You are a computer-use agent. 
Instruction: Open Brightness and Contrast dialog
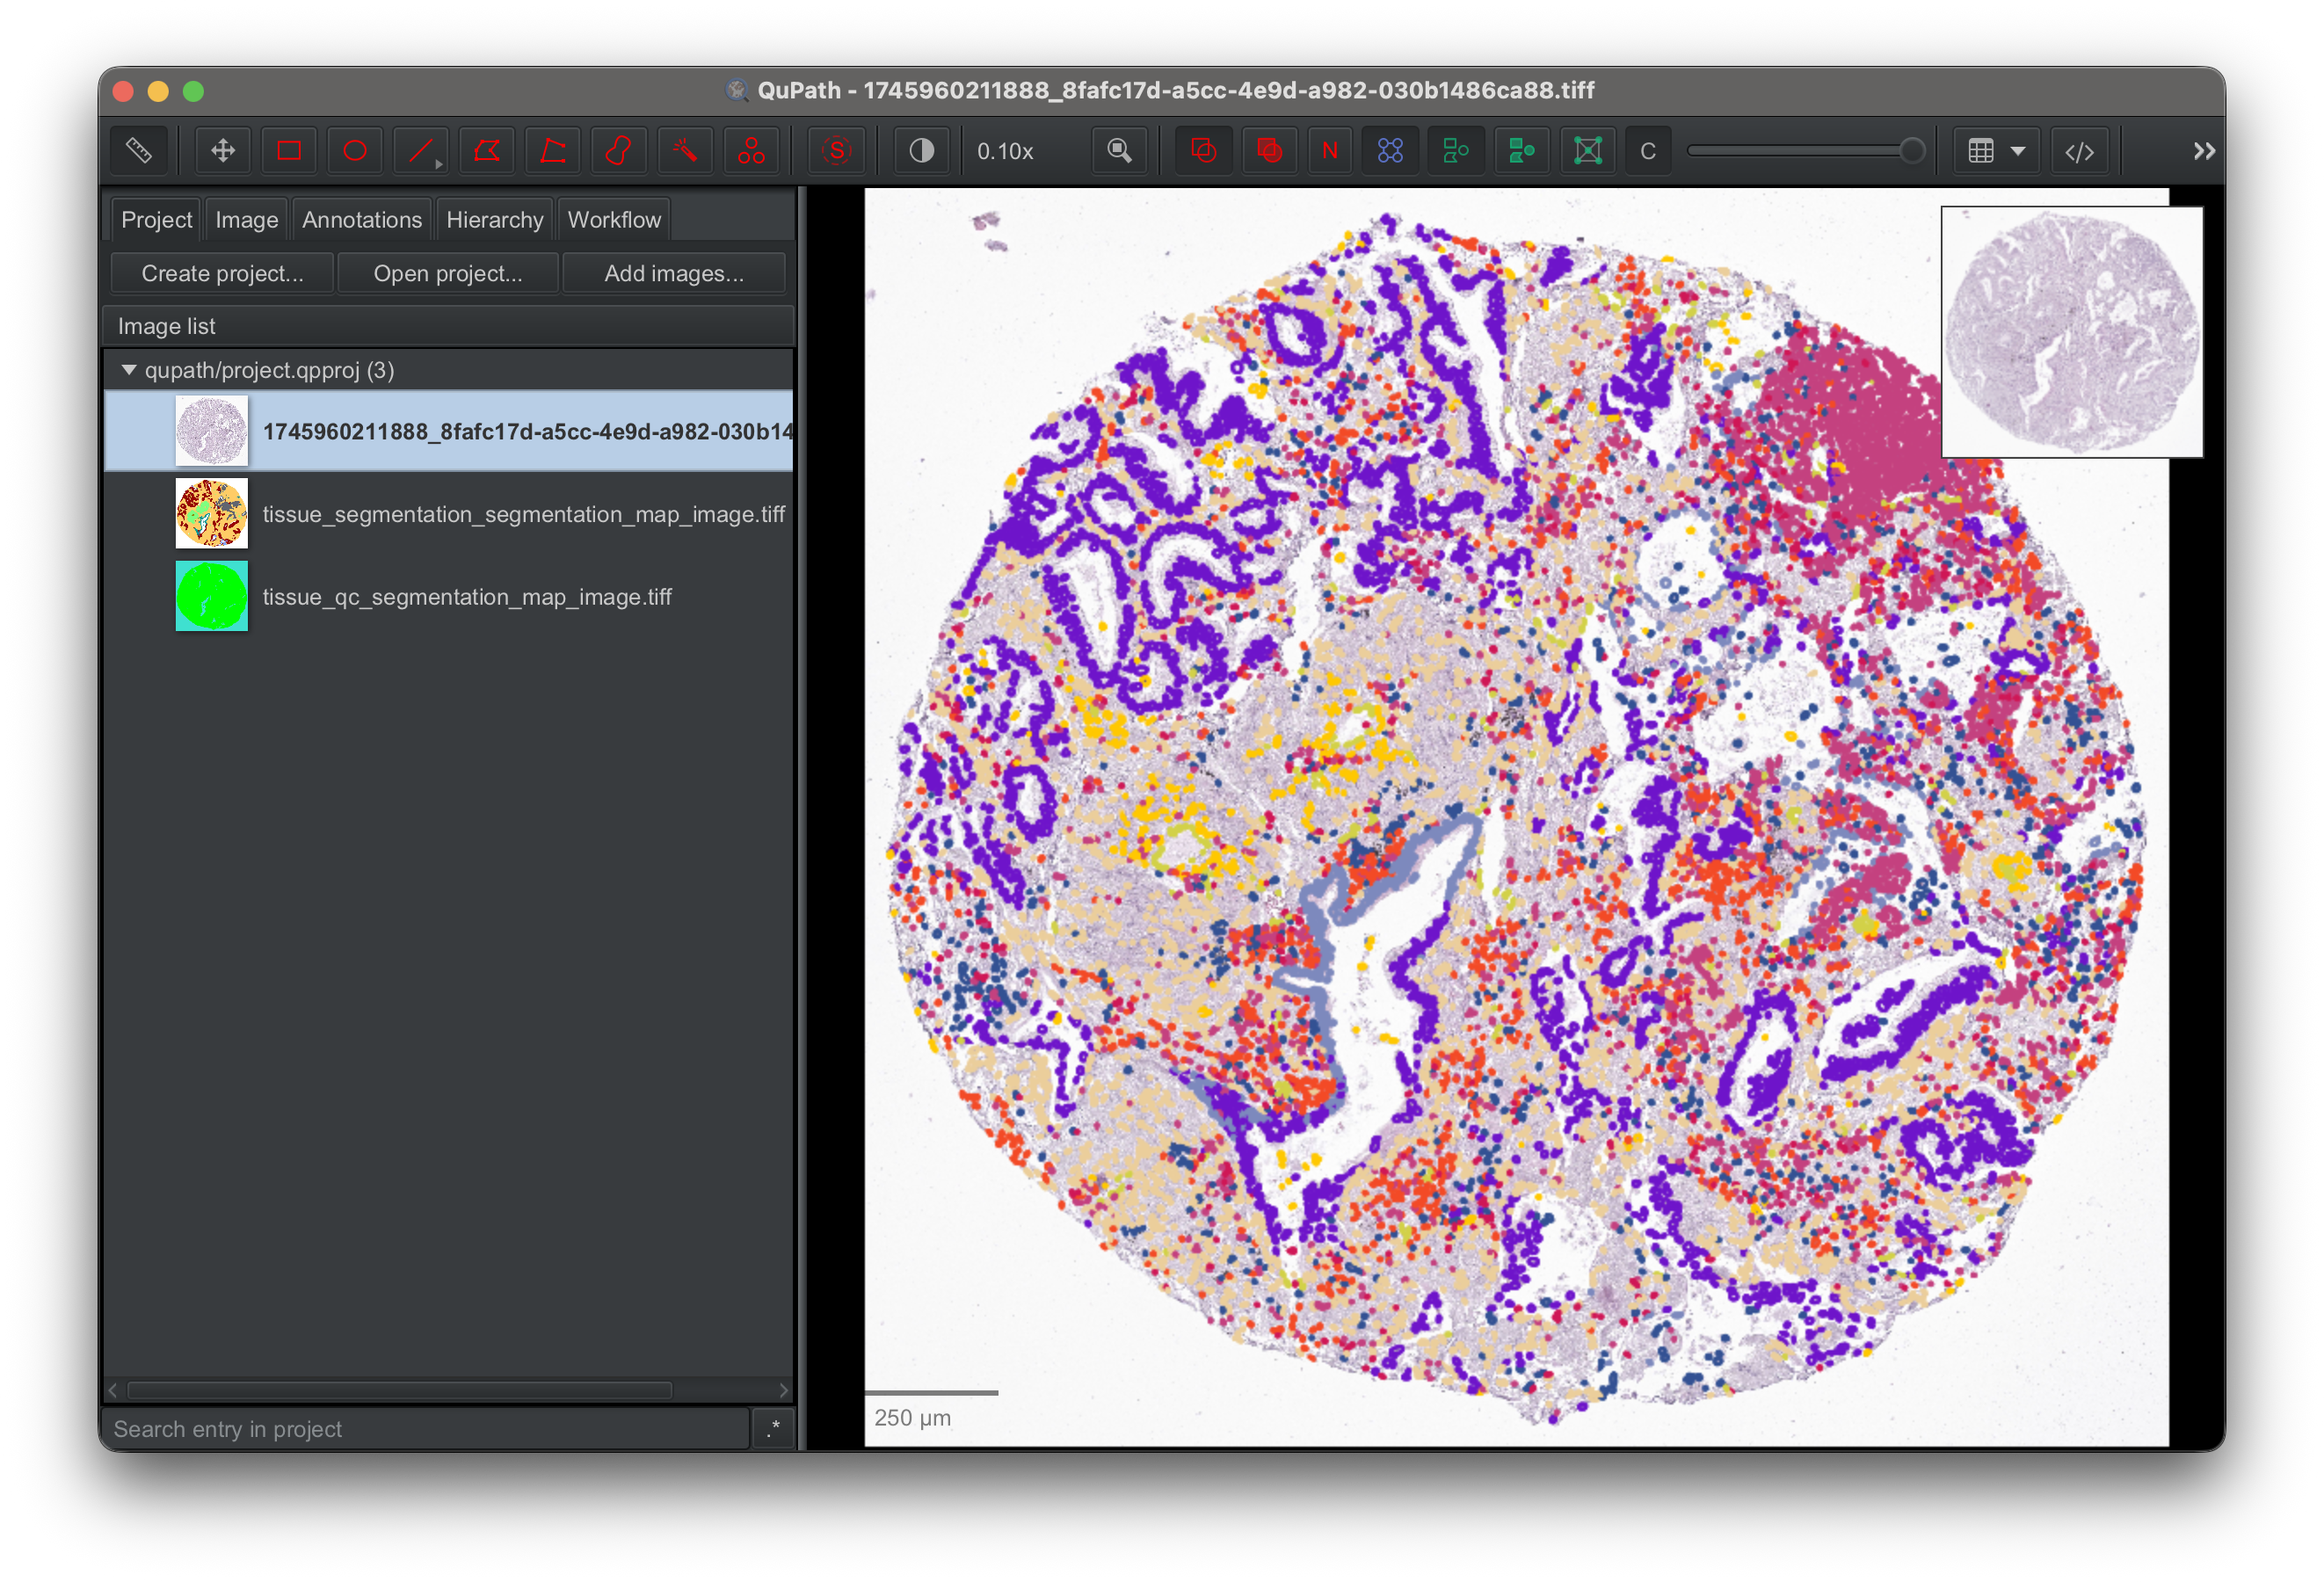pos(921,151)
